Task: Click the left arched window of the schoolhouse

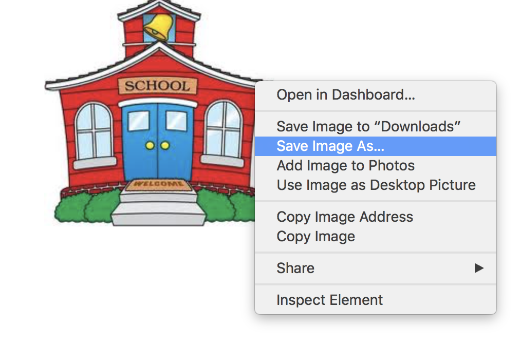Action: pyautogui.click(x=95, y=132)
